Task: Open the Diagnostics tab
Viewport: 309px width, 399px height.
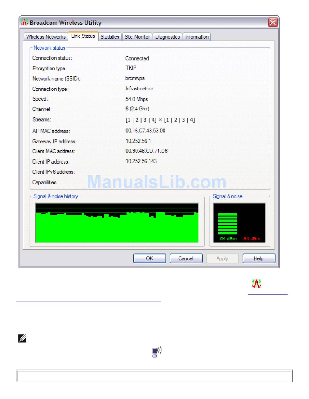Action: tap(168, 37)
